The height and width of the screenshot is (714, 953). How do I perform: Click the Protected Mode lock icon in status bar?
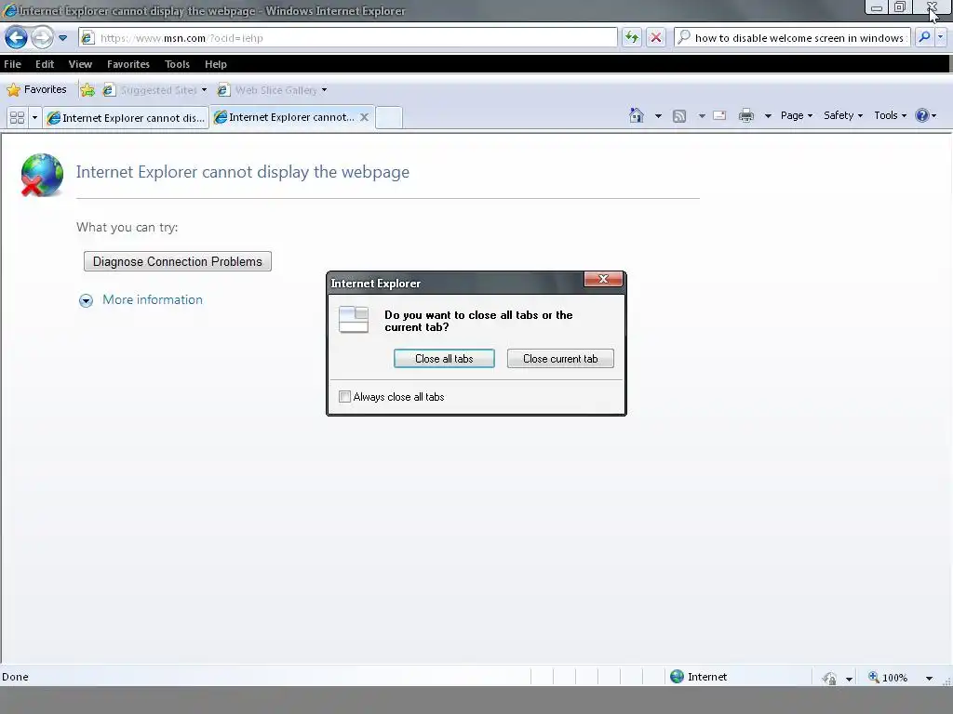point(829,678)
